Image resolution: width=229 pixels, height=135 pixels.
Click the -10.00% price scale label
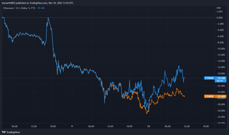click(221, 49)
